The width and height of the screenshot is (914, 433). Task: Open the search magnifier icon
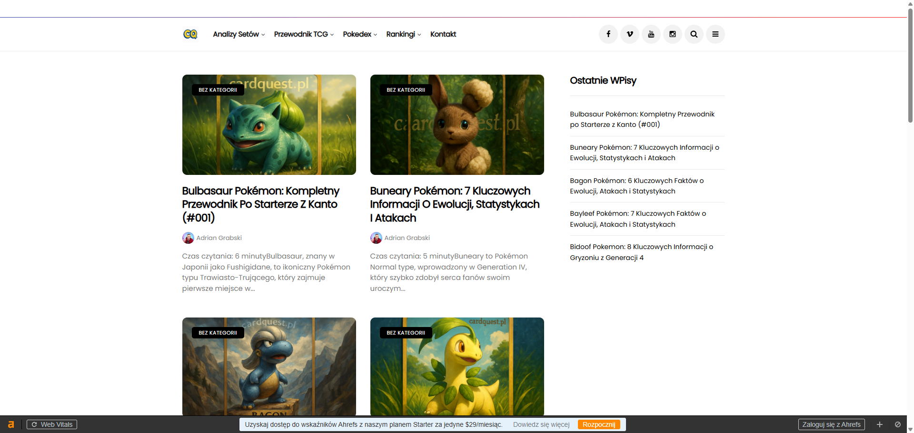click(x=694, y=34)
